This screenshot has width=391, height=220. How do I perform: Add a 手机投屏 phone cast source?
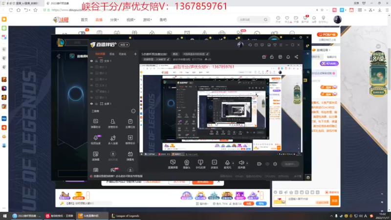(x=200, y=164)
